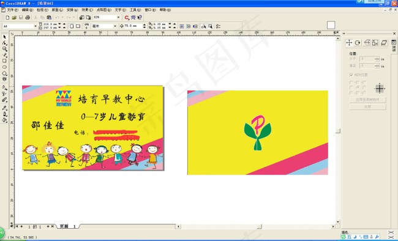Click the vertical scrollbar thumb
The height and width of the screenshot is (241, 398).
[337, 131]
